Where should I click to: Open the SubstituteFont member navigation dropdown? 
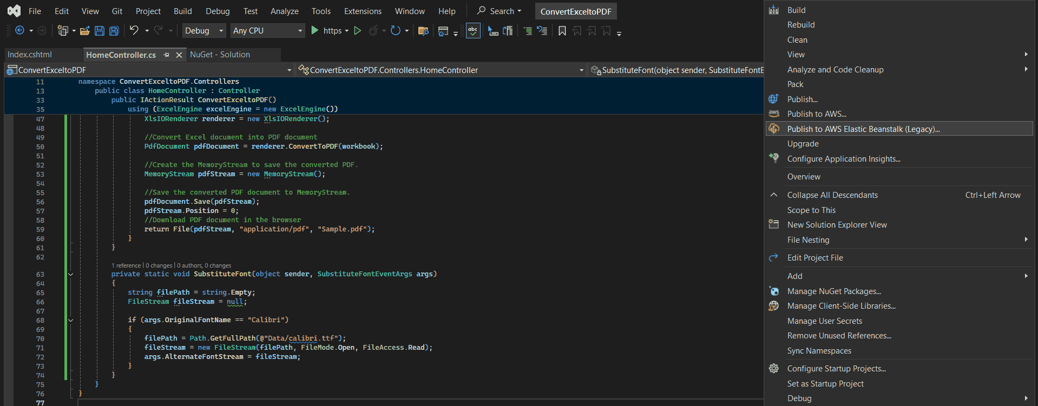click(x=676, y=70)
